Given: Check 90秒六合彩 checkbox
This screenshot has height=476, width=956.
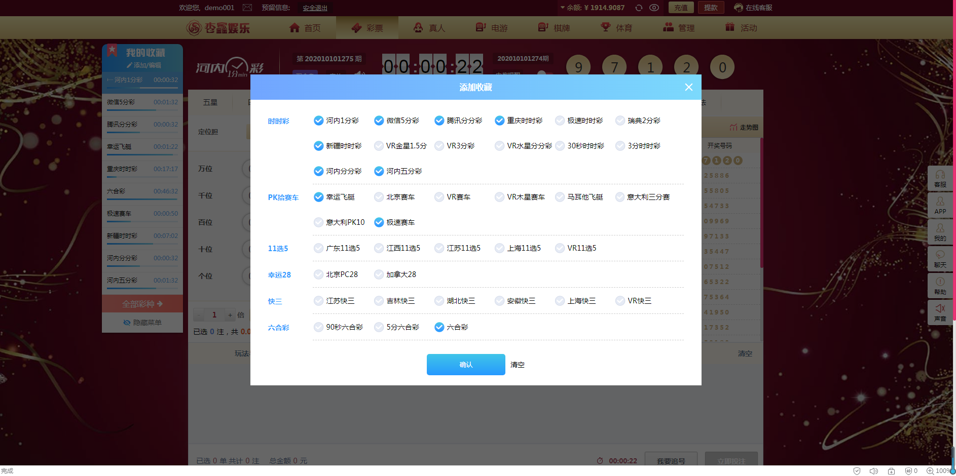Looking at the screenshot, I should 318,327.
